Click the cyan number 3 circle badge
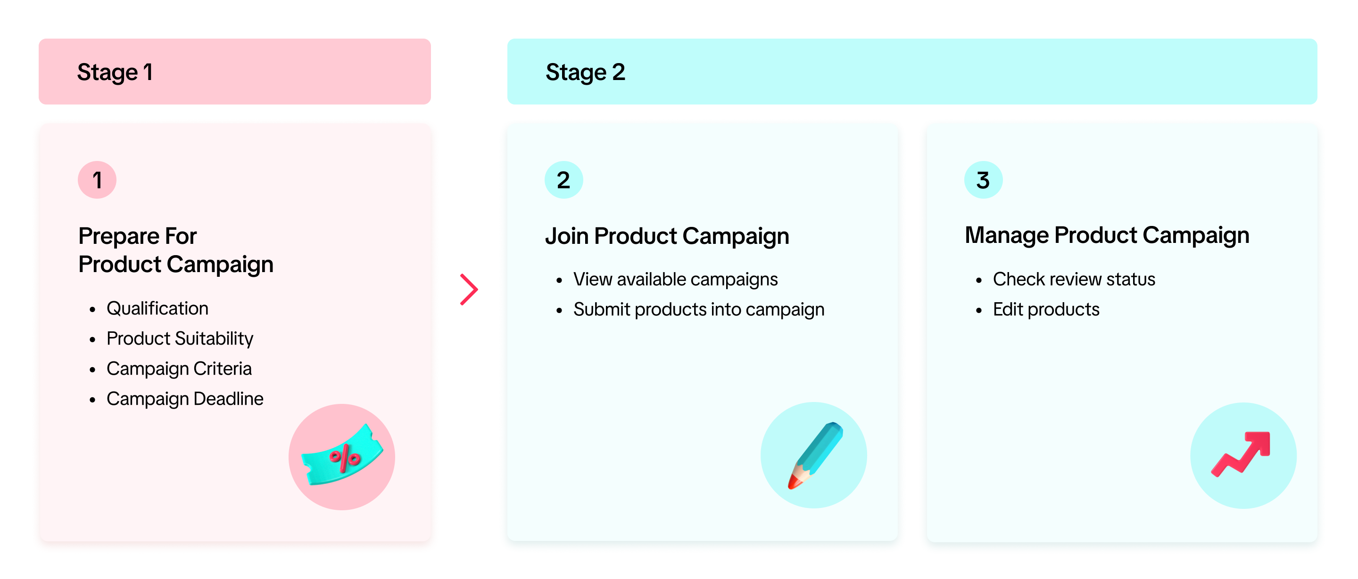 coord(983,180)
